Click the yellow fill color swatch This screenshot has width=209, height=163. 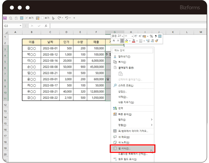click(x=127, y=41)
